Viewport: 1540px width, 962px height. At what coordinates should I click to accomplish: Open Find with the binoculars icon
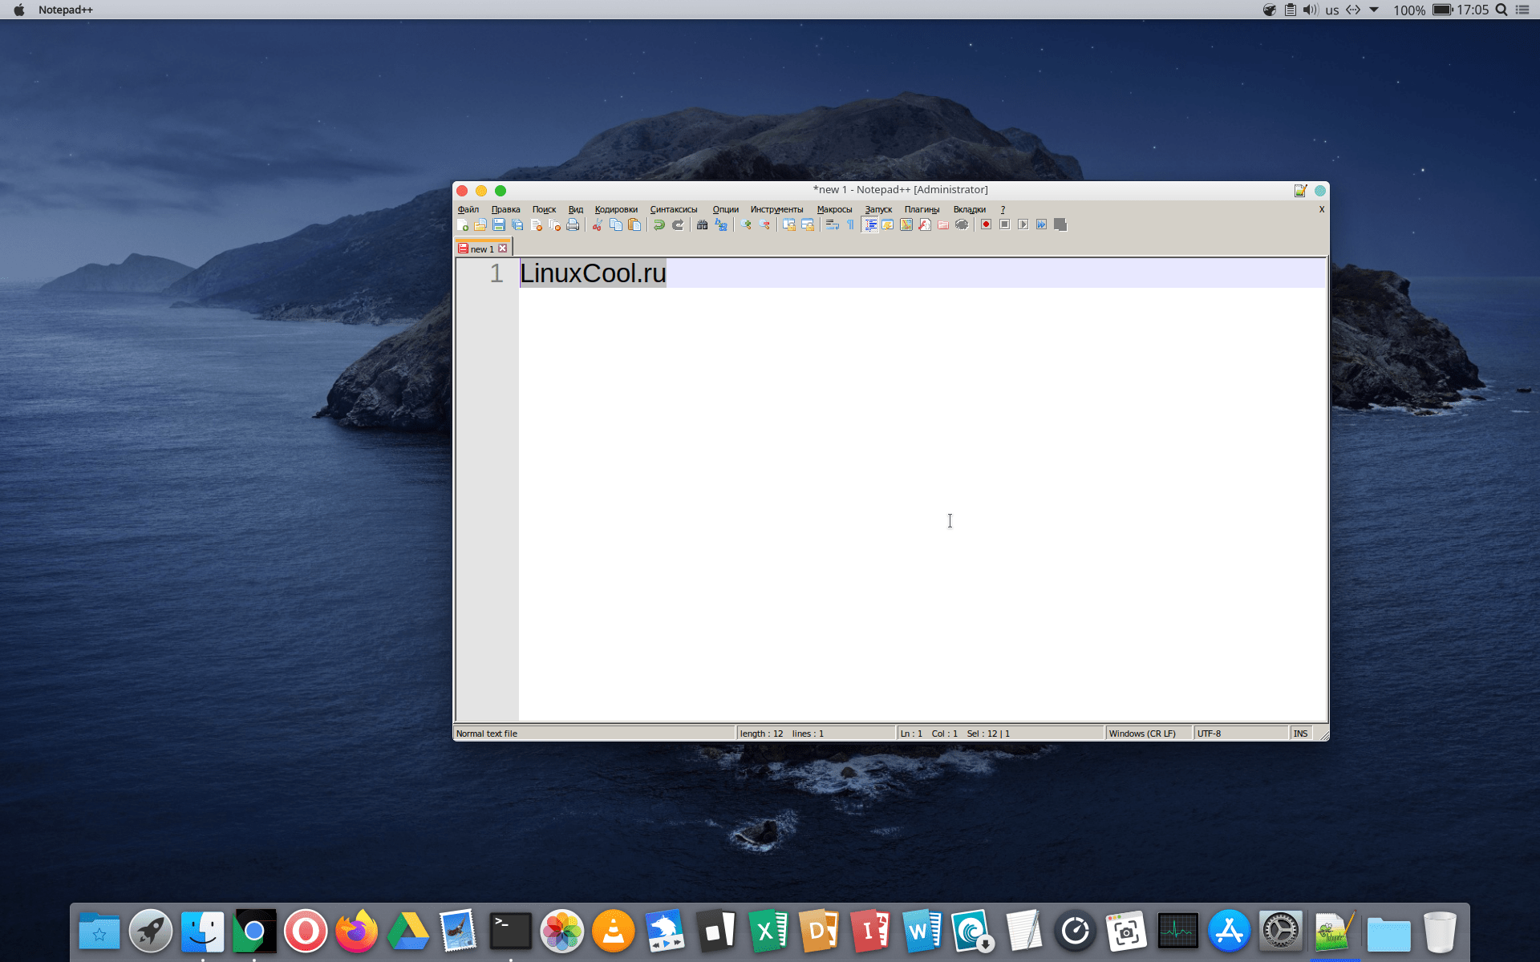click(703, 225)
